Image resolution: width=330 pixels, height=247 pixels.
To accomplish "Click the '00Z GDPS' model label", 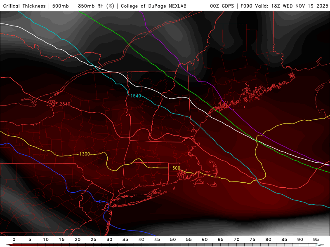I will [x=222, y=6].
